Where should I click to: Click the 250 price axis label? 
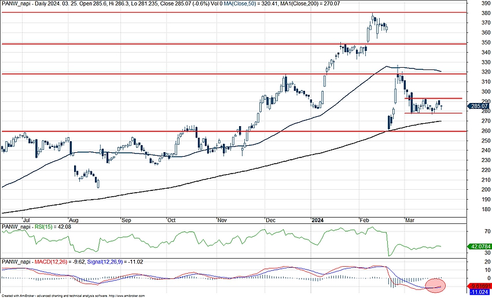tap(485, 141)
